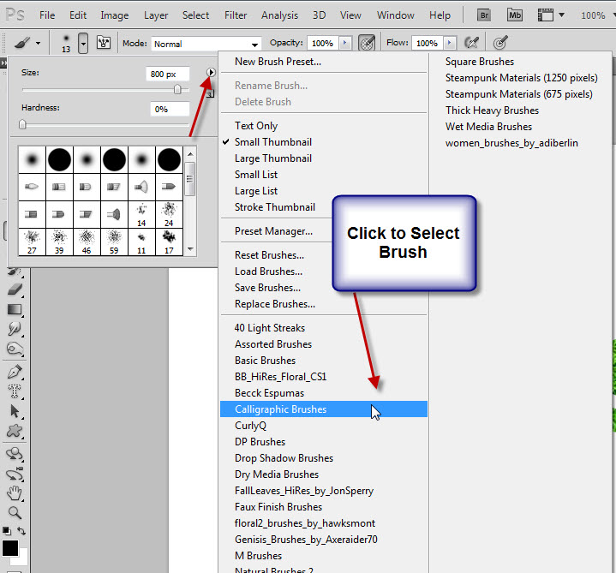The image size is (616, 573).
Task: Open the Analysis menu
Action: click(279, 15)
